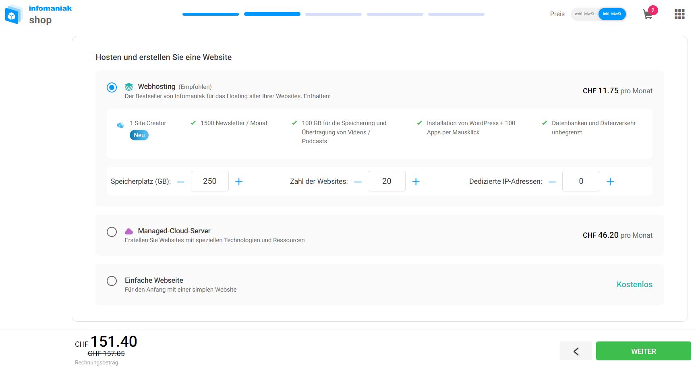The height and width of the screenshot is (366, 696).
Task: Click Für den Anfang mit einer simplen Website
Action: click(180, 290)
